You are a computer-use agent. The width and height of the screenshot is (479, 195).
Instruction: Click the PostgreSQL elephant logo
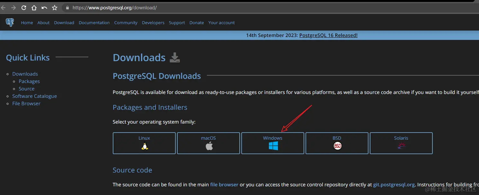tap(10, 23)
